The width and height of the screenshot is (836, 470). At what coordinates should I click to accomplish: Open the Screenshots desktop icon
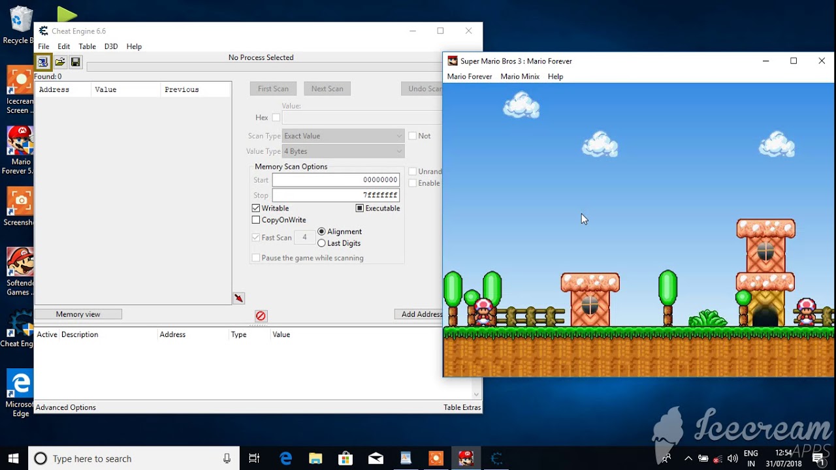coord(20,208)
